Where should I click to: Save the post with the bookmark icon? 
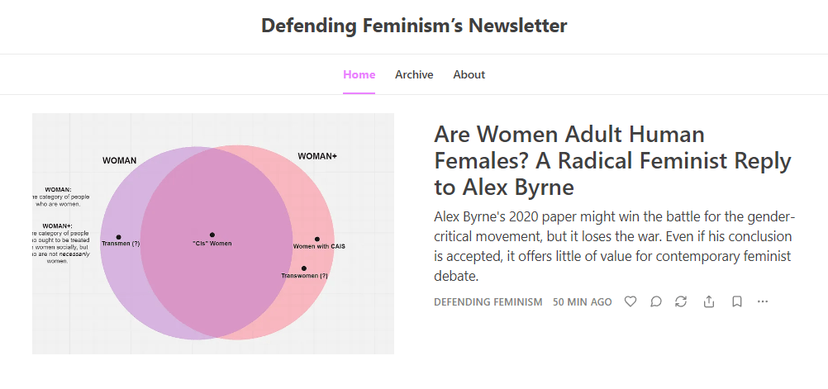[x=736, y=301]
